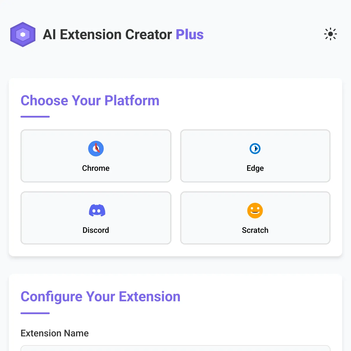Select the Chrome browser icon

pos(96,149)
